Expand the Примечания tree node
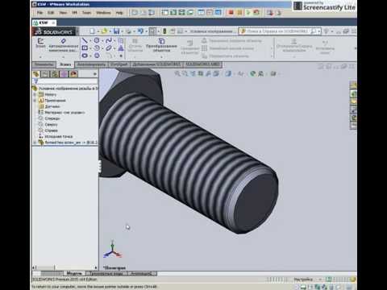387x290 pixels. 35,101
